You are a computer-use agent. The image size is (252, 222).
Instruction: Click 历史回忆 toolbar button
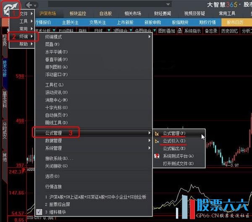point(229,31)
